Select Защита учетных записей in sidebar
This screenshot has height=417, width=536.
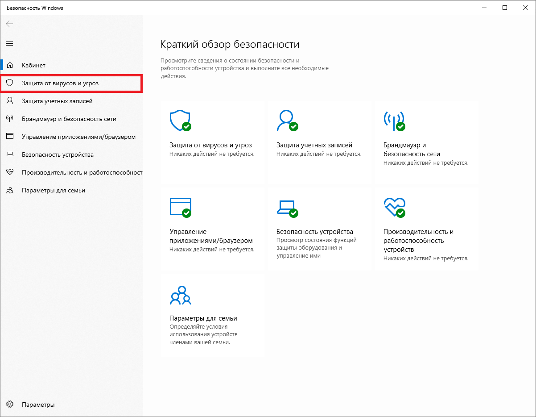coord(71,101)
